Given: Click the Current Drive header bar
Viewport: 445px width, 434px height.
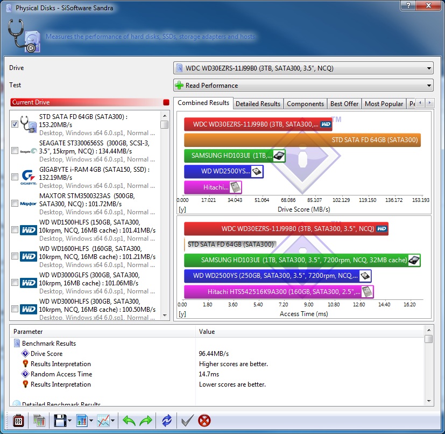Looking at the screenshot, I should (90, 102).
